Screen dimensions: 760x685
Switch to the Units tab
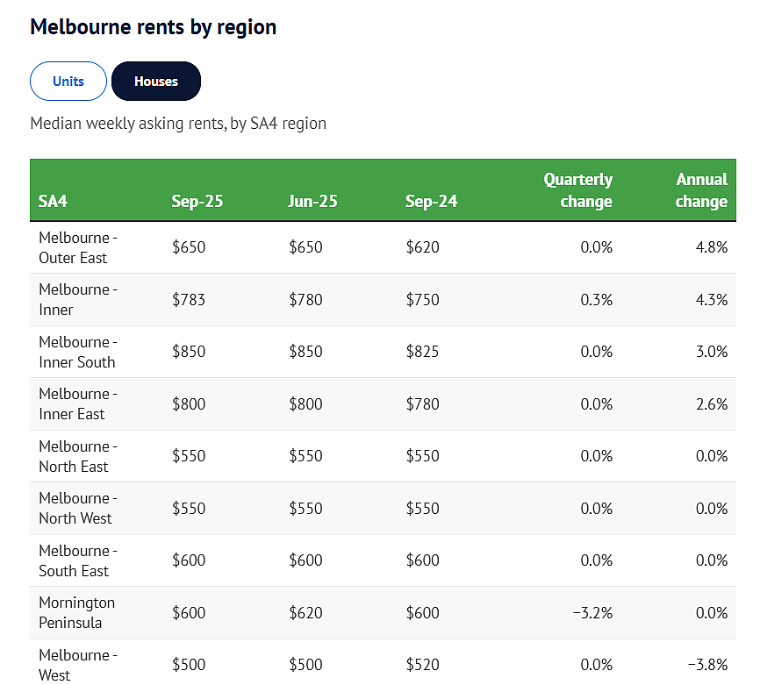[x=68, y=81]
